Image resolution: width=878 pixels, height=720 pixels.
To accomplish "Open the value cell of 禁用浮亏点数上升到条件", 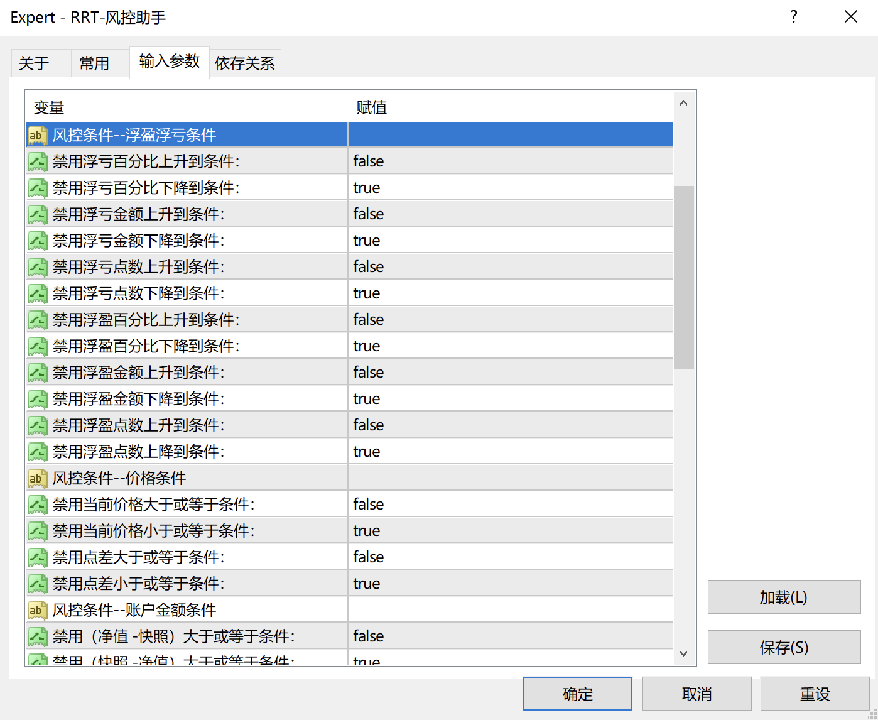I will 510,267.
